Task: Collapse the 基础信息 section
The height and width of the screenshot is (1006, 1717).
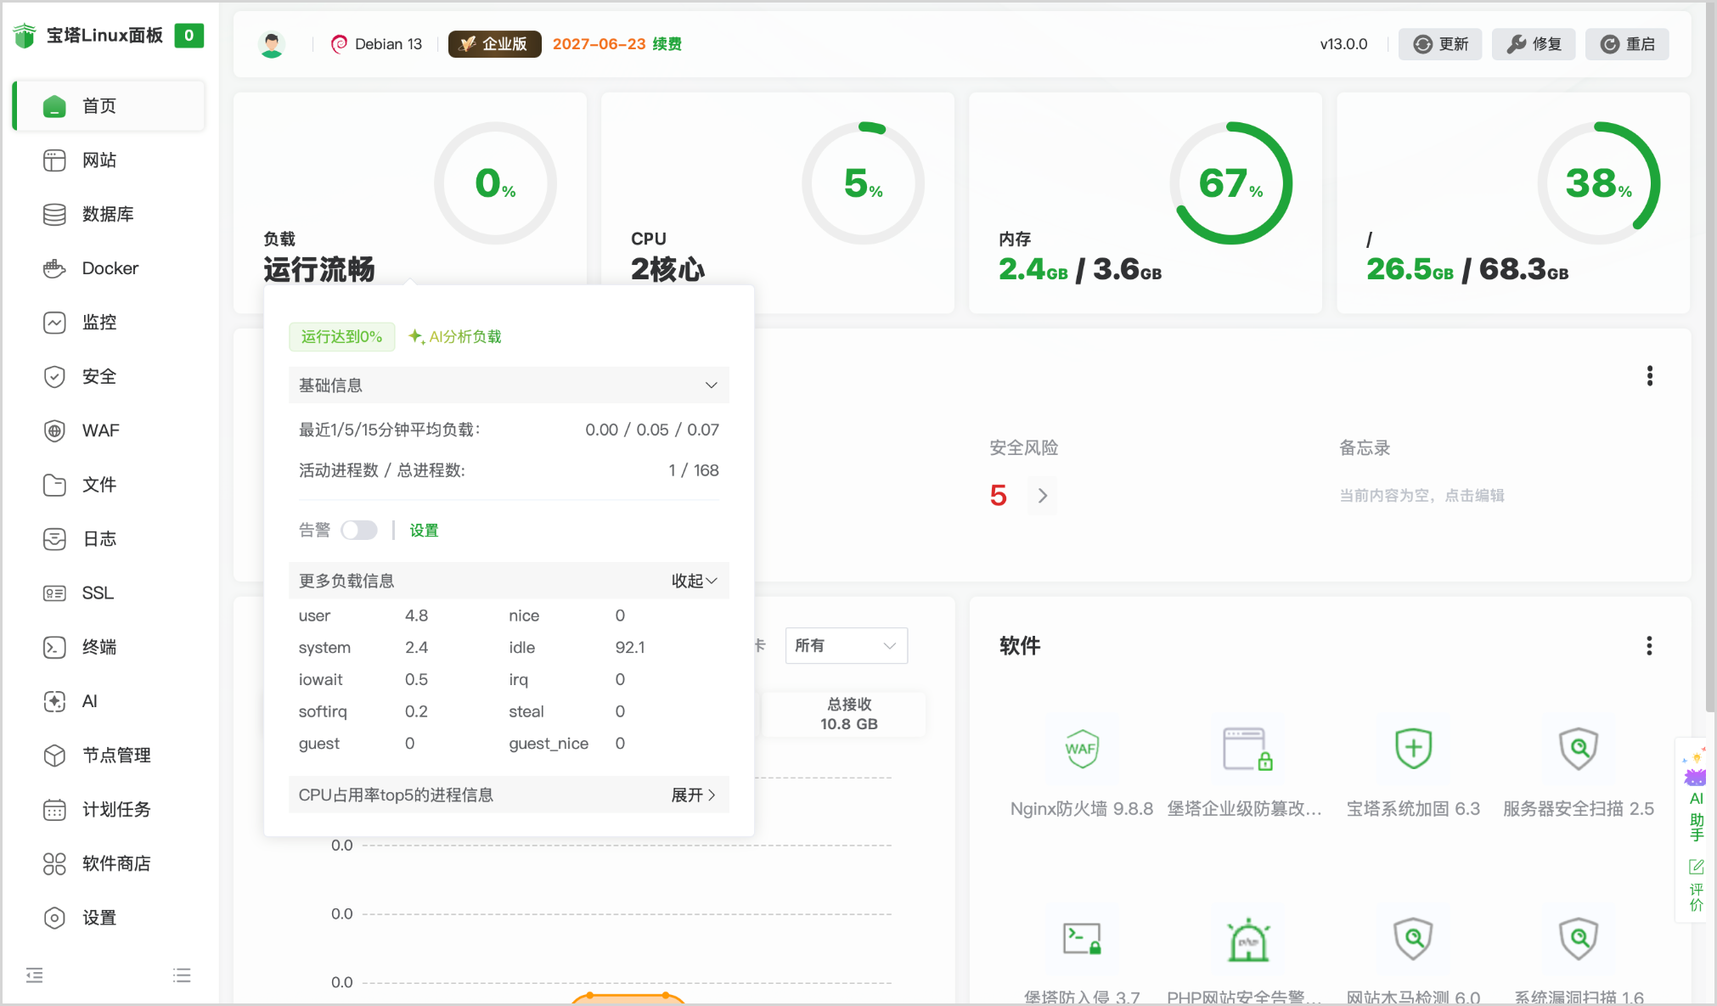Action: tap(509, 385)
